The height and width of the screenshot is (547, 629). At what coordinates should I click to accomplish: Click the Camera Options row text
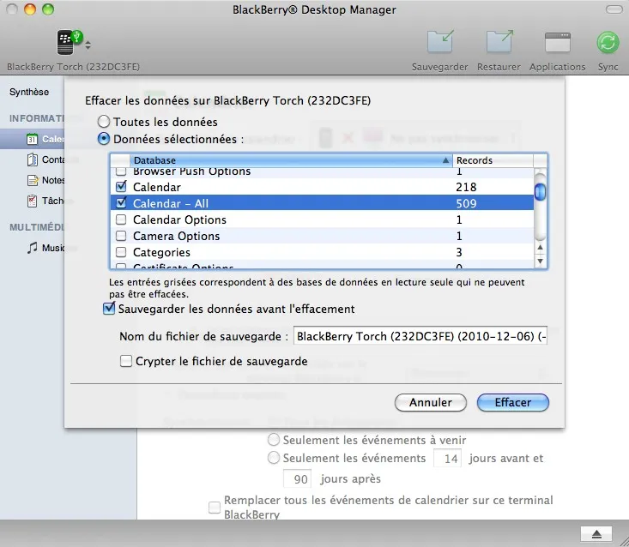pyautogui.click(x=177, y=236)
